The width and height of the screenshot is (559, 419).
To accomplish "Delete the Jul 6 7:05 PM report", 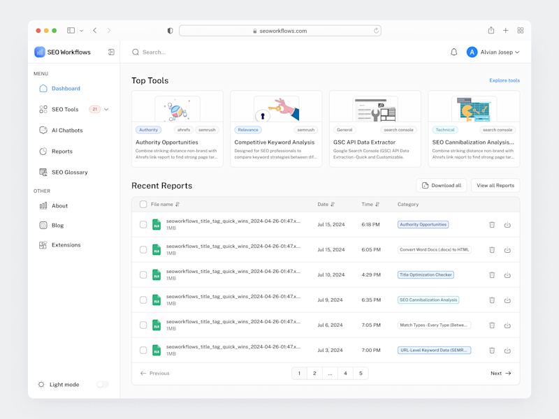I will [x=492, y=325].
